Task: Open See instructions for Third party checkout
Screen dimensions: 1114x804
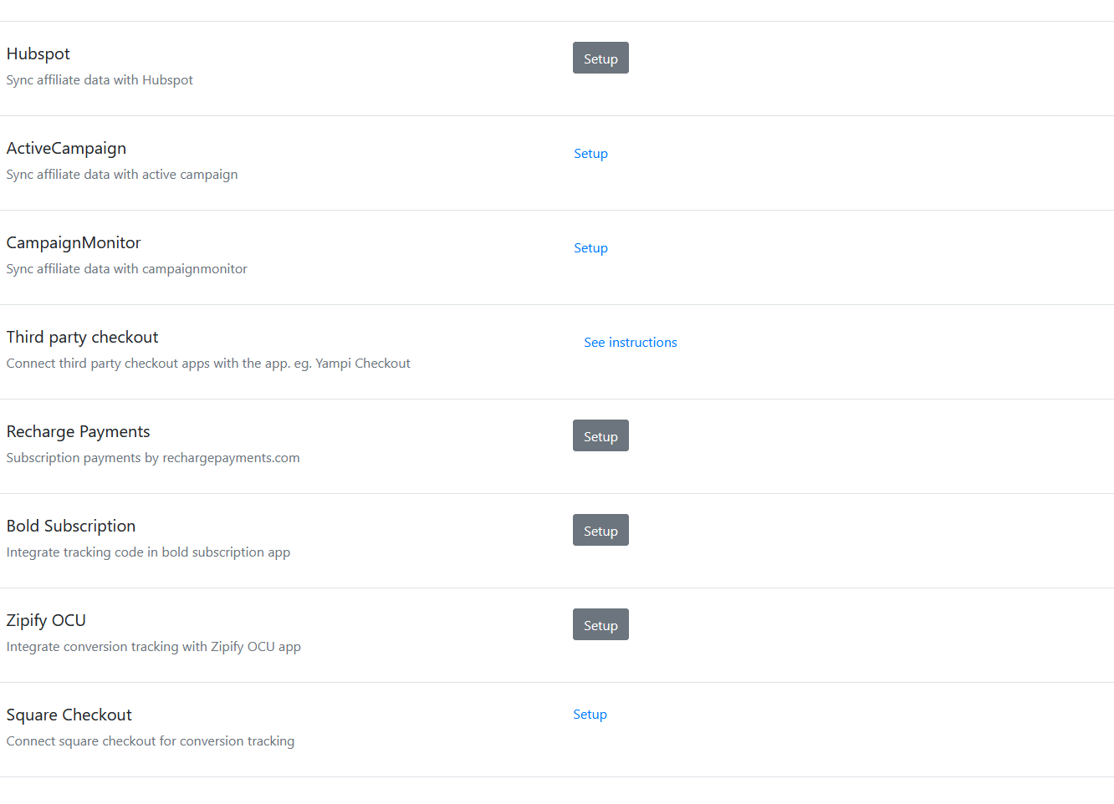Action: tap(631, 342)
